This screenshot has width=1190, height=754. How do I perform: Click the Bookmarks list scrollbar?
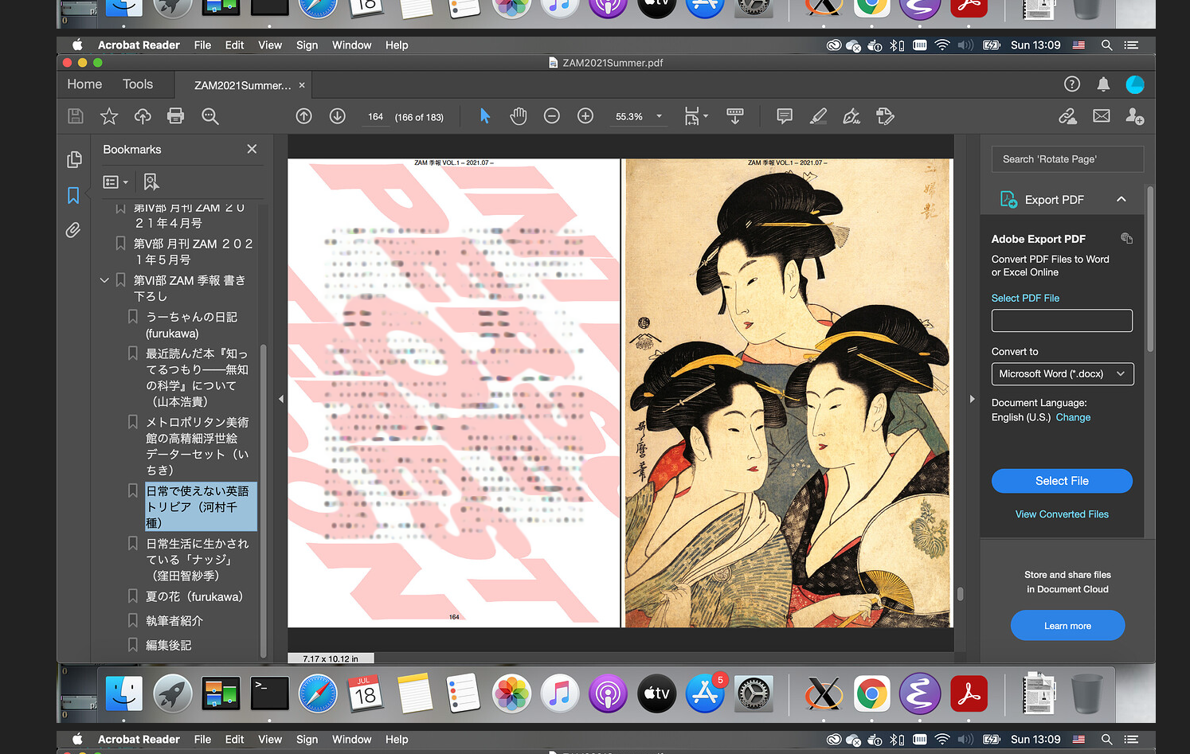pyautogui.click(x=263, y=502)
